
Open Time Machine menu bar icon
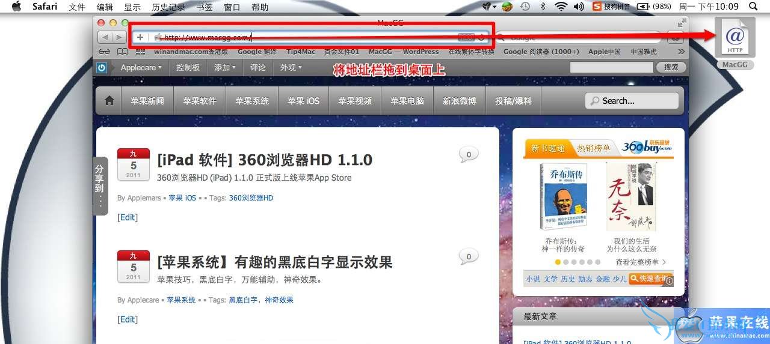pyautogui.click(x=525, y=7)
